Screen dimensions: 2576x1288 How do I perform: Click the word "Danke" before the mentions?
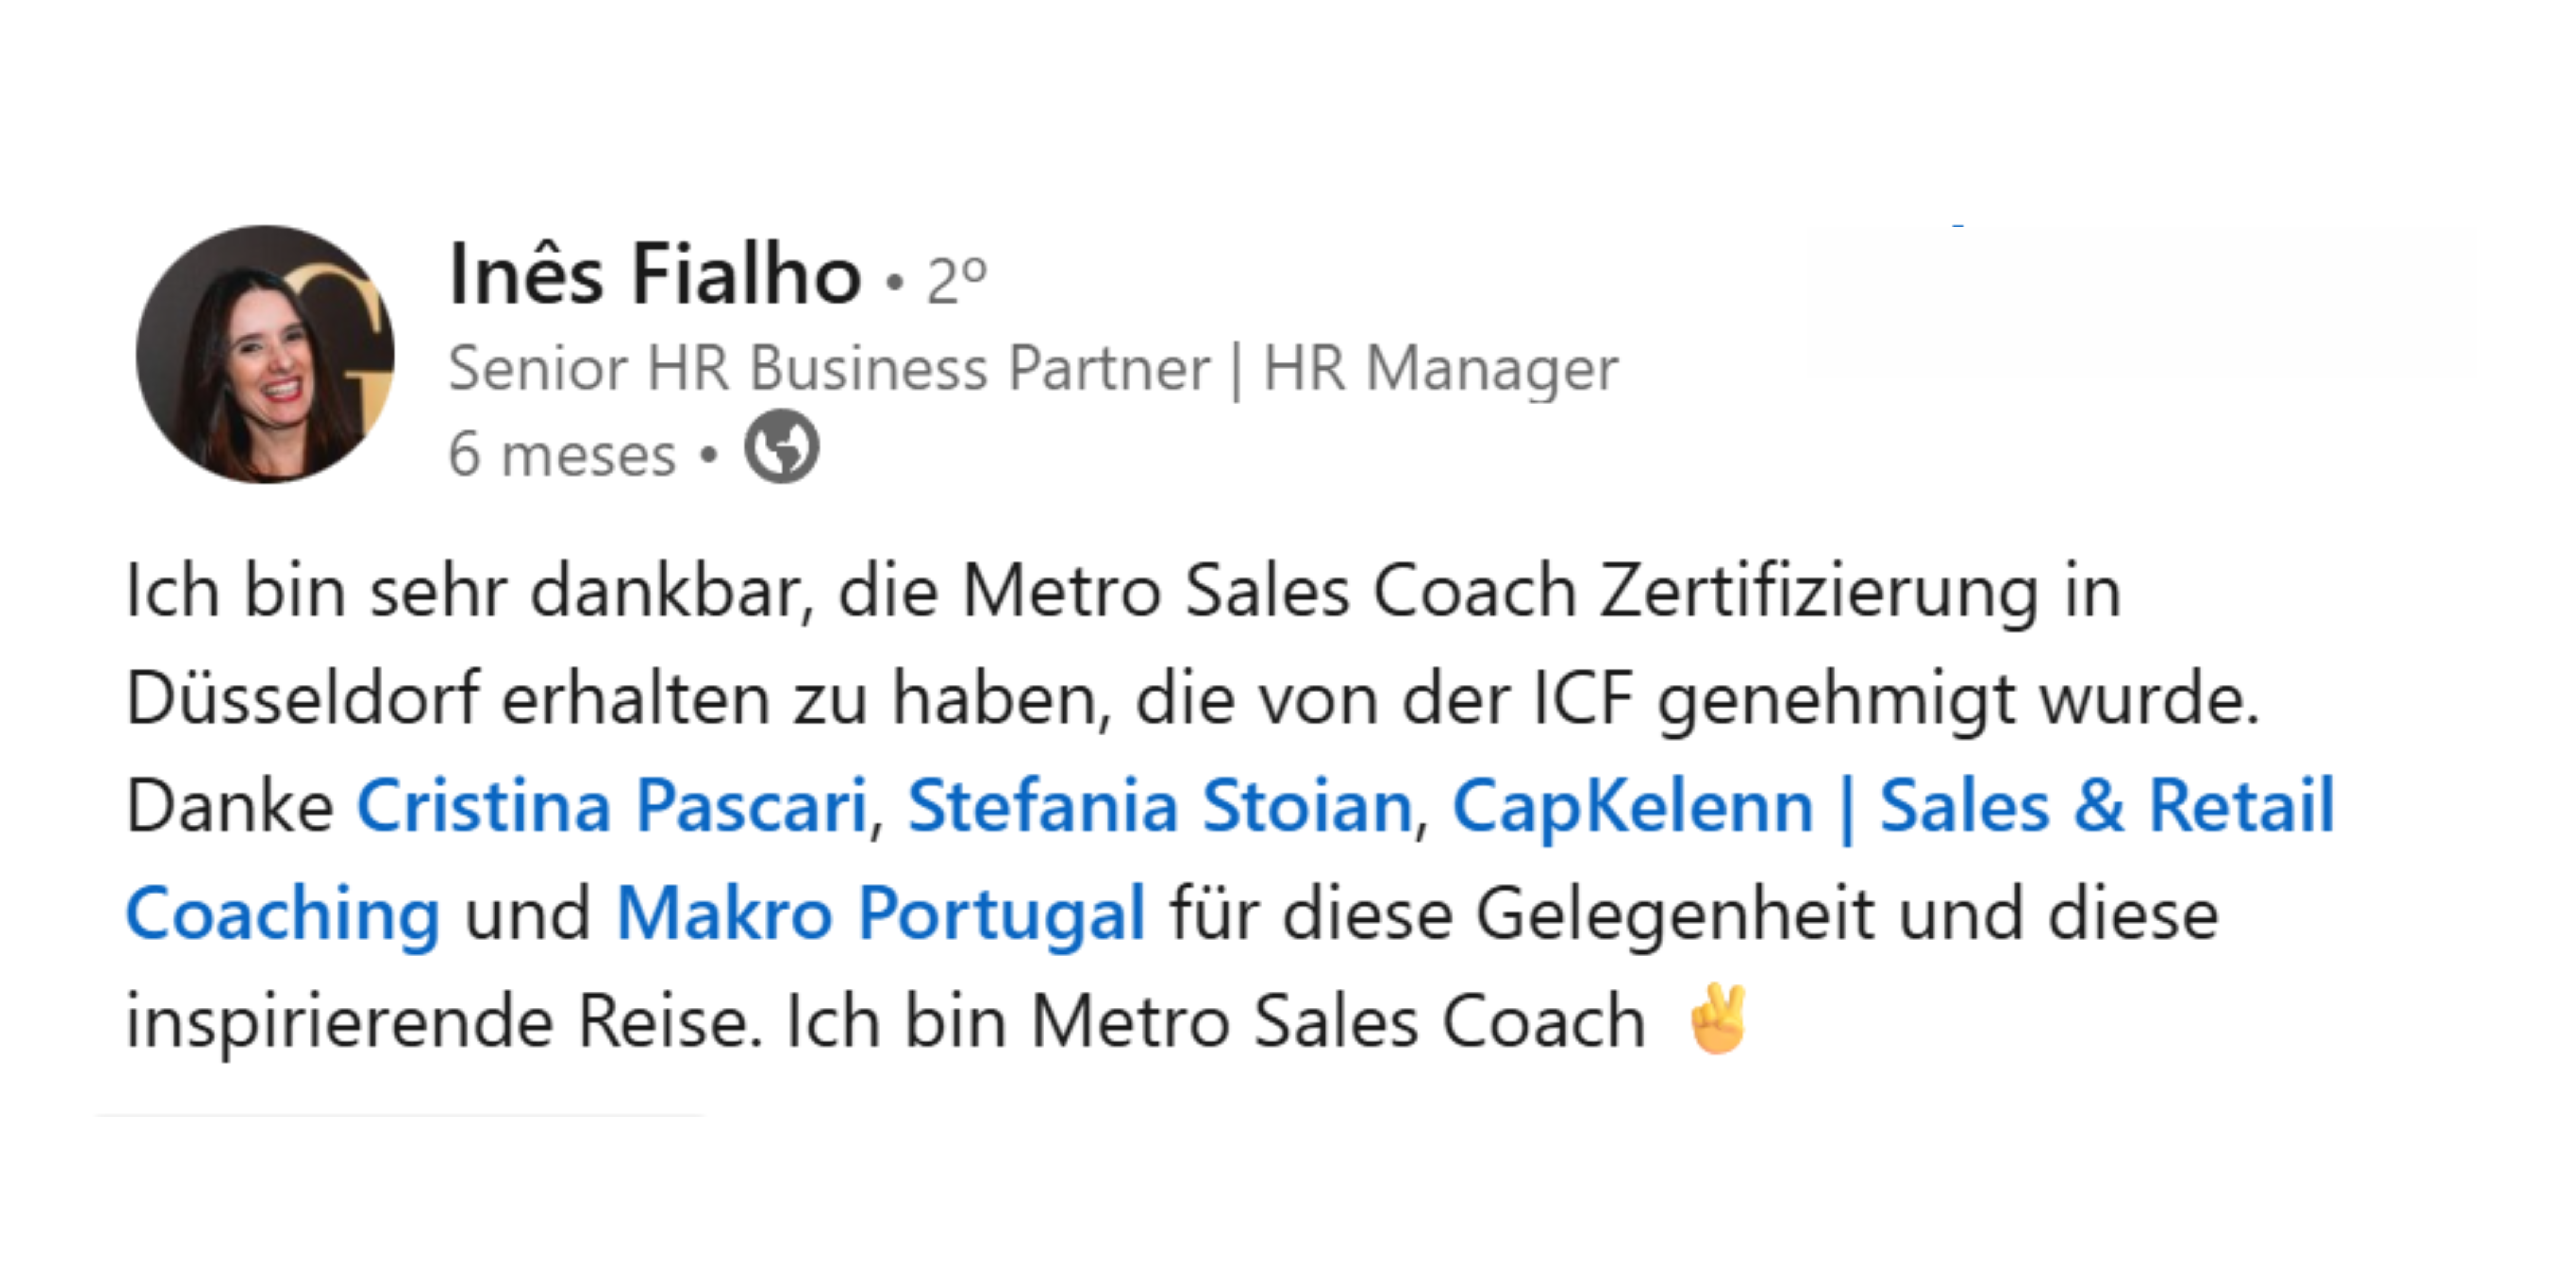coord(229,806)
